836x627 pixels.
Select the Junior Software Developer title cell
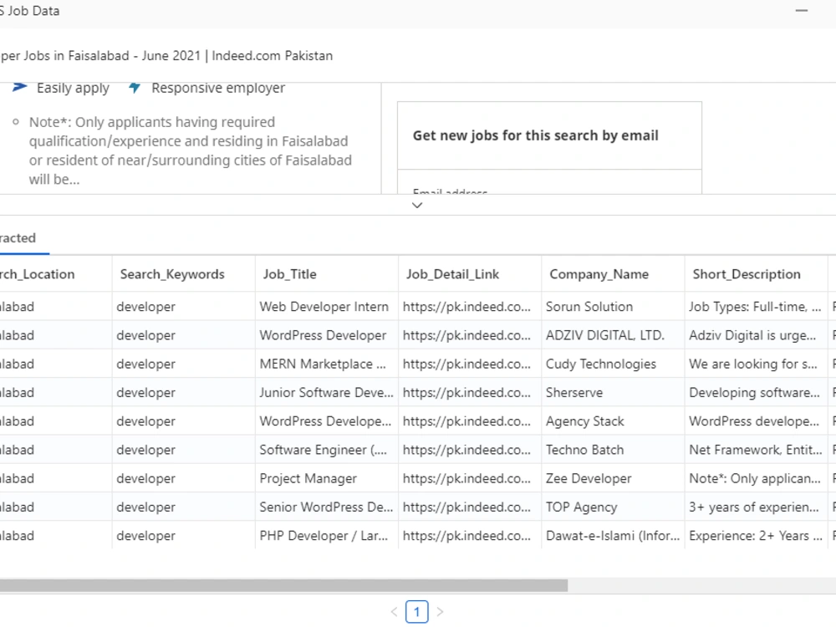click(327, 393)
